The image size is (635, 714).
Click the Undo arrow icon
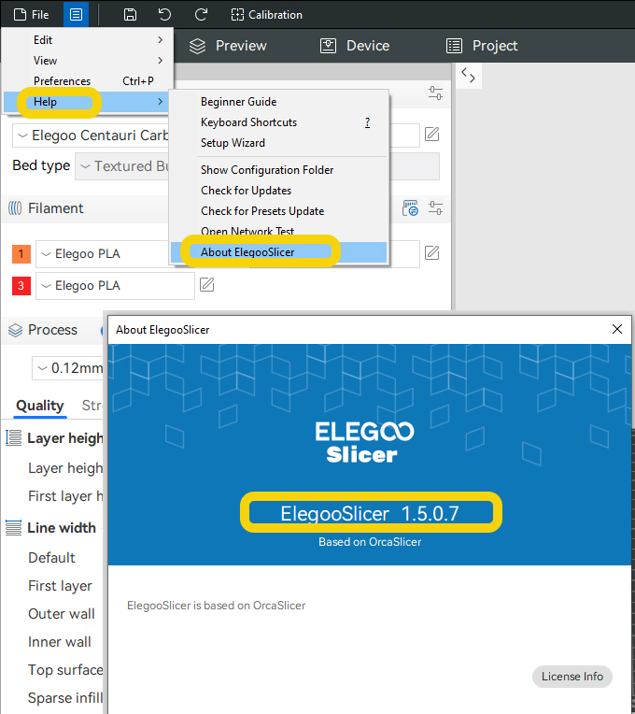pos(165,15)
